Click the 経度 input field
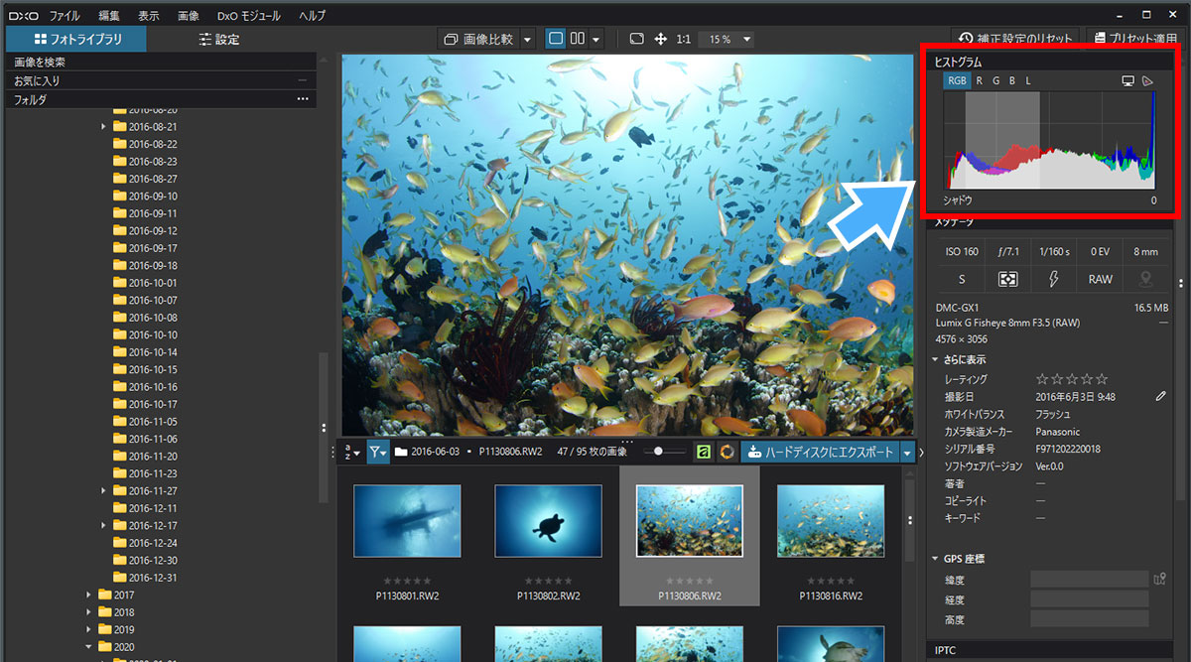This screenshot has height=662, width=1191. (x=1089, y=599)
